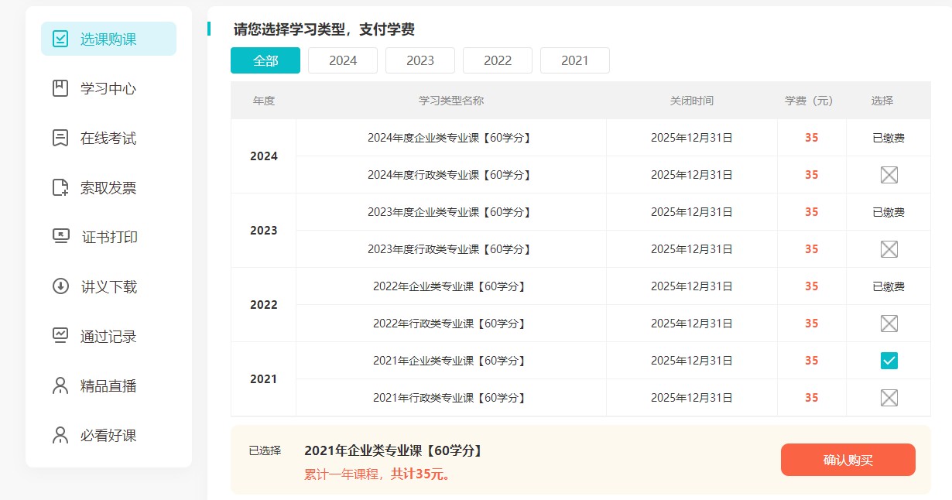
Task: Select the 2022 year tab
Action: (498, 60)
